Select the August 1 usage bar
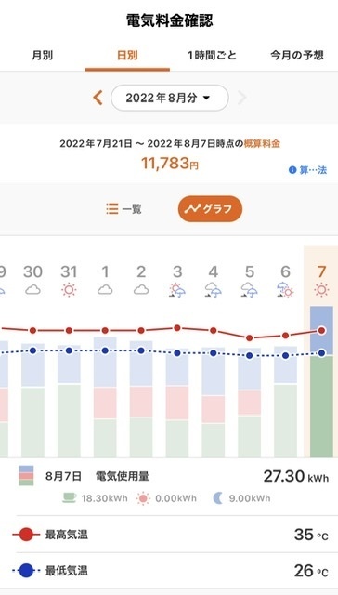 (x=105, y=397)
